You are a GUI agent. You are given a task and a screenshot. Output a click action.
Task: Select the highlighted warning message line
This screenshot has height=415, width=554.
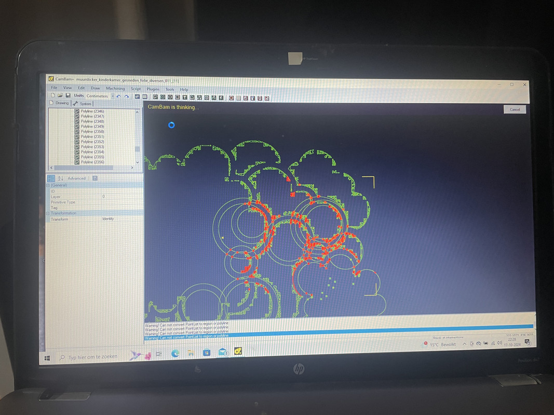click(187, 337)
